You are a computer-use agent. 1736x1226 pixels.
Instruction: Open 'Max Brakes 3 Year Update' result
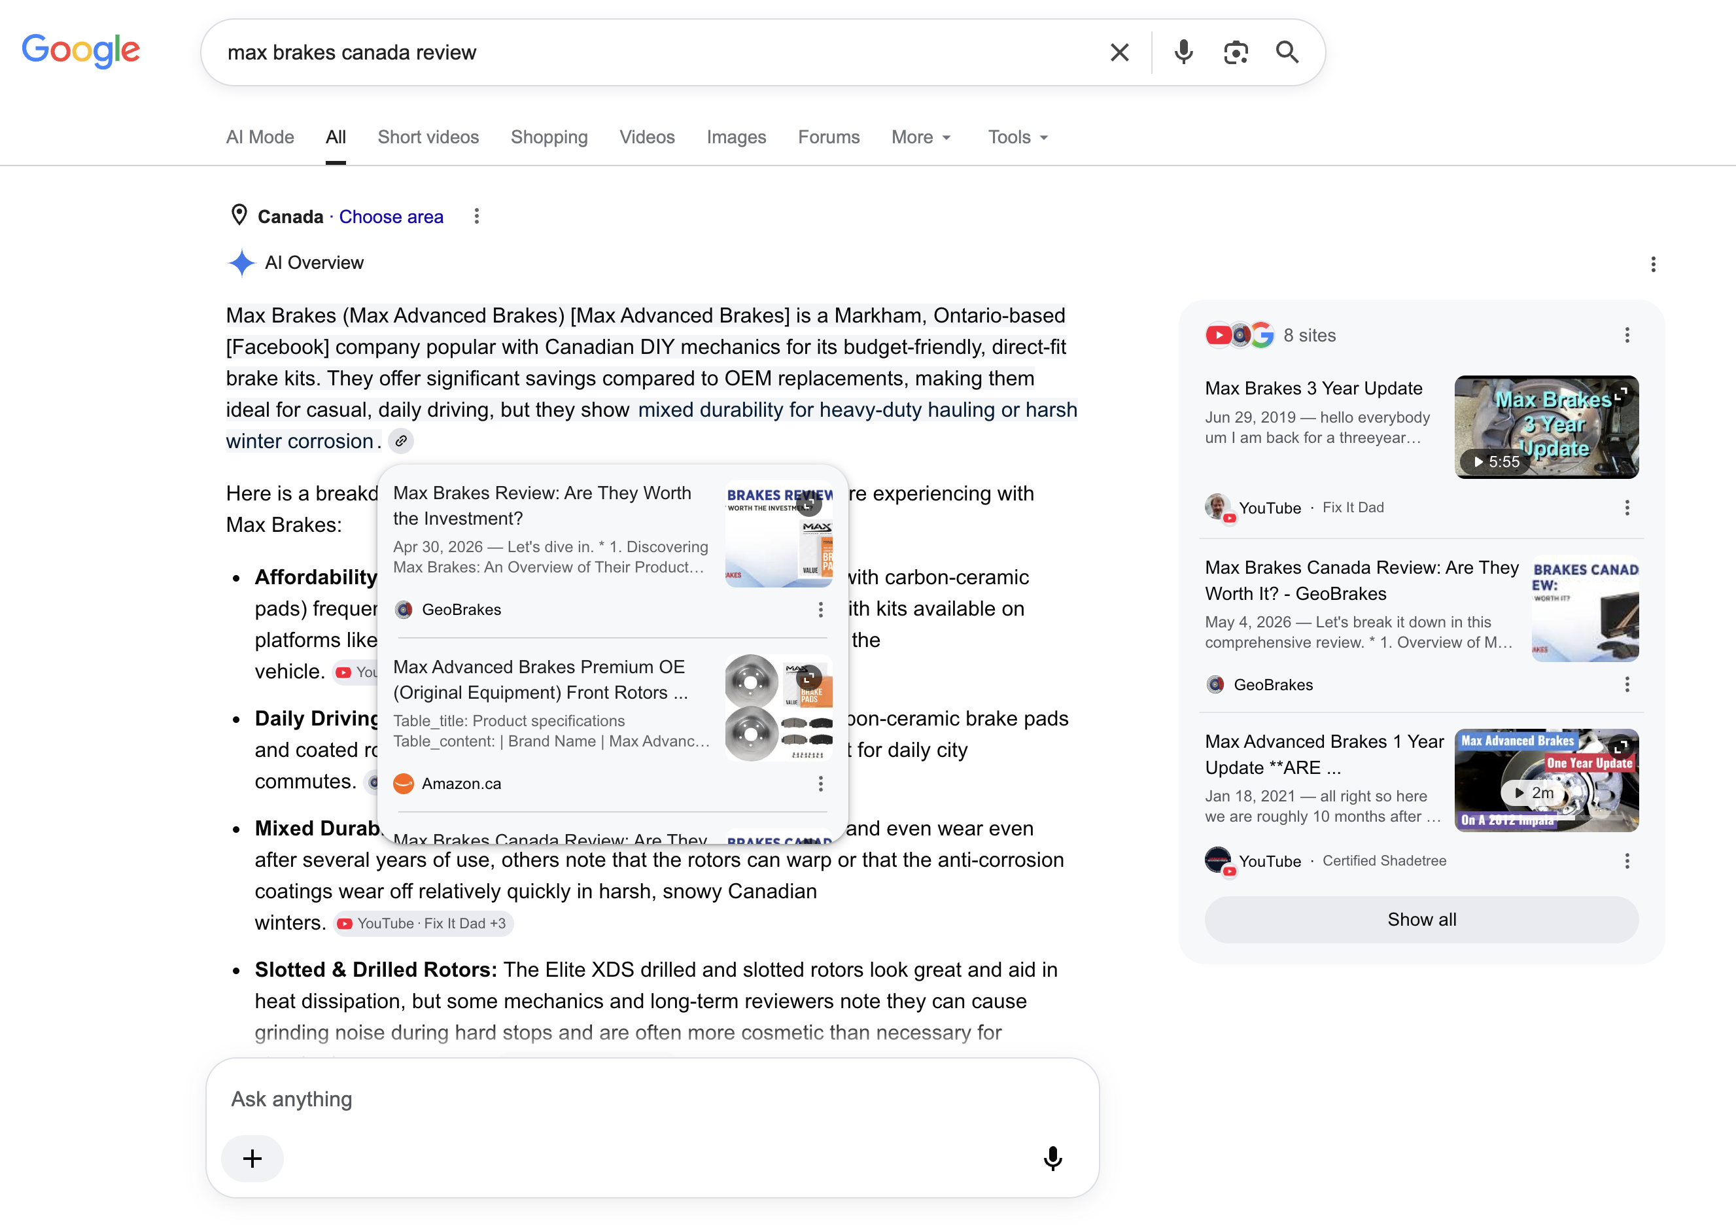[x=1313, y=388]
